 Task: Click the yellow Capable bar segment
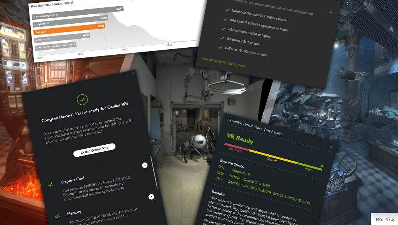(x=273, y=157)
